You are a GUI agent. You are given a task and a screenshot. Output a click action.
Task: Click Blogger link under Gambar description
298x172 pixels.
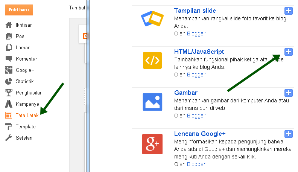click(x=196, y=116)
